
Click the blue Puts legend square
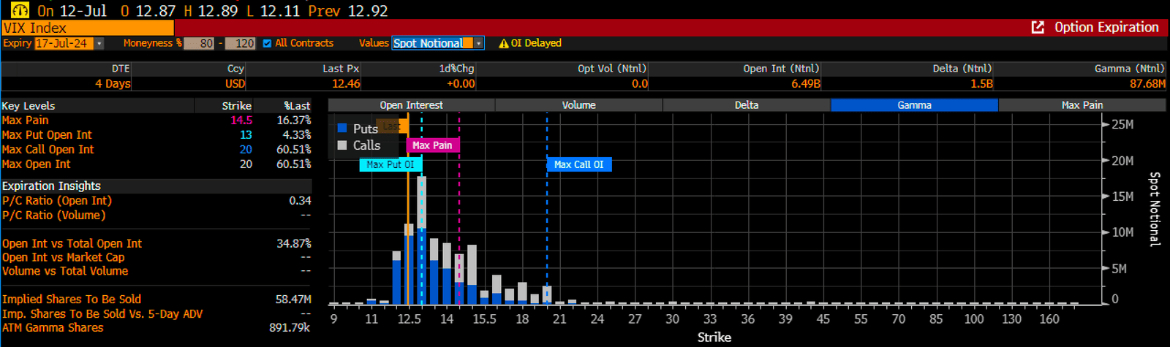(342, 129)
